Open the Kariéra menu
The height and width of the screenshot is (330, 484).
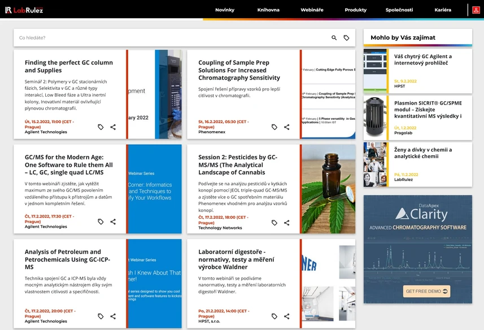[443, 10]
